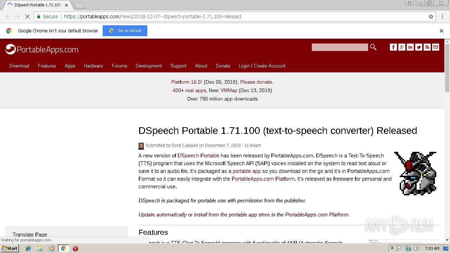Viewport: 450px width, 253px height.
Task: Open the Hardware menu item
Action: point(94,66)
